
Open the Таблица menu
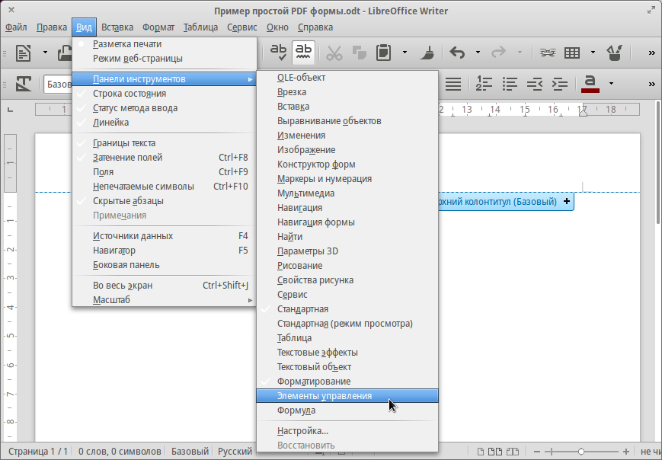click(x=200, y=27)
